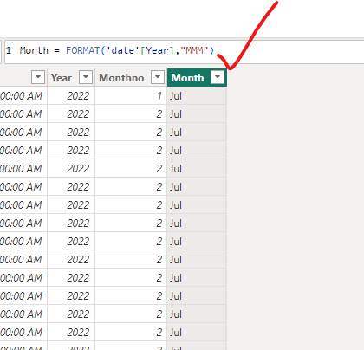This screenshot has width=364, height=350.
Task: Select the Month column header
Action: coord(197,77)
